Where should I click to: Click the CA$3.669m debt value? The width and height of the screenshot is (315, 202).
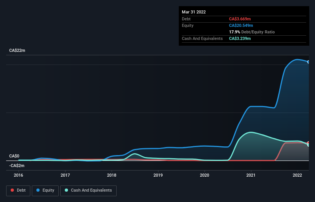pos(240,19)
